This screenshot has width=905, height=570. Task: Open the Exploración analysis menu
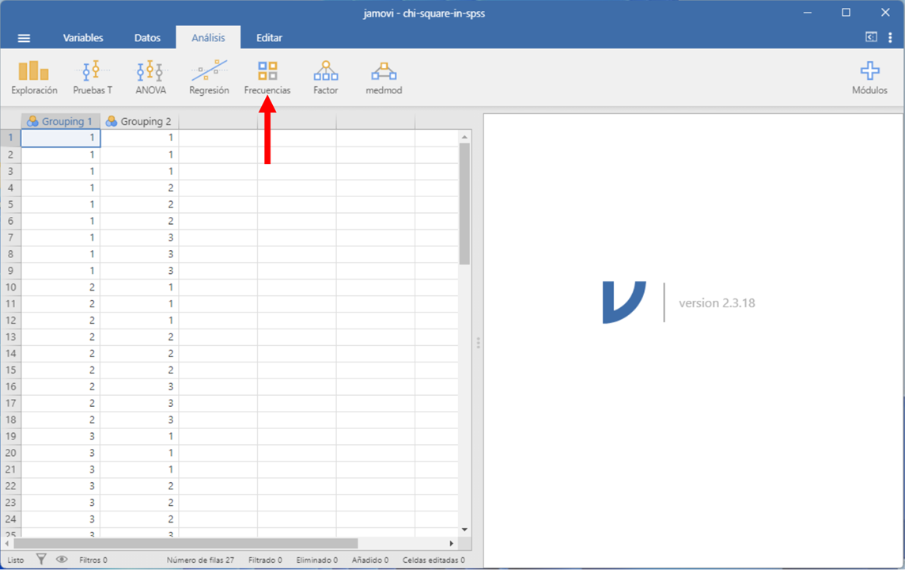coord(34,78)
